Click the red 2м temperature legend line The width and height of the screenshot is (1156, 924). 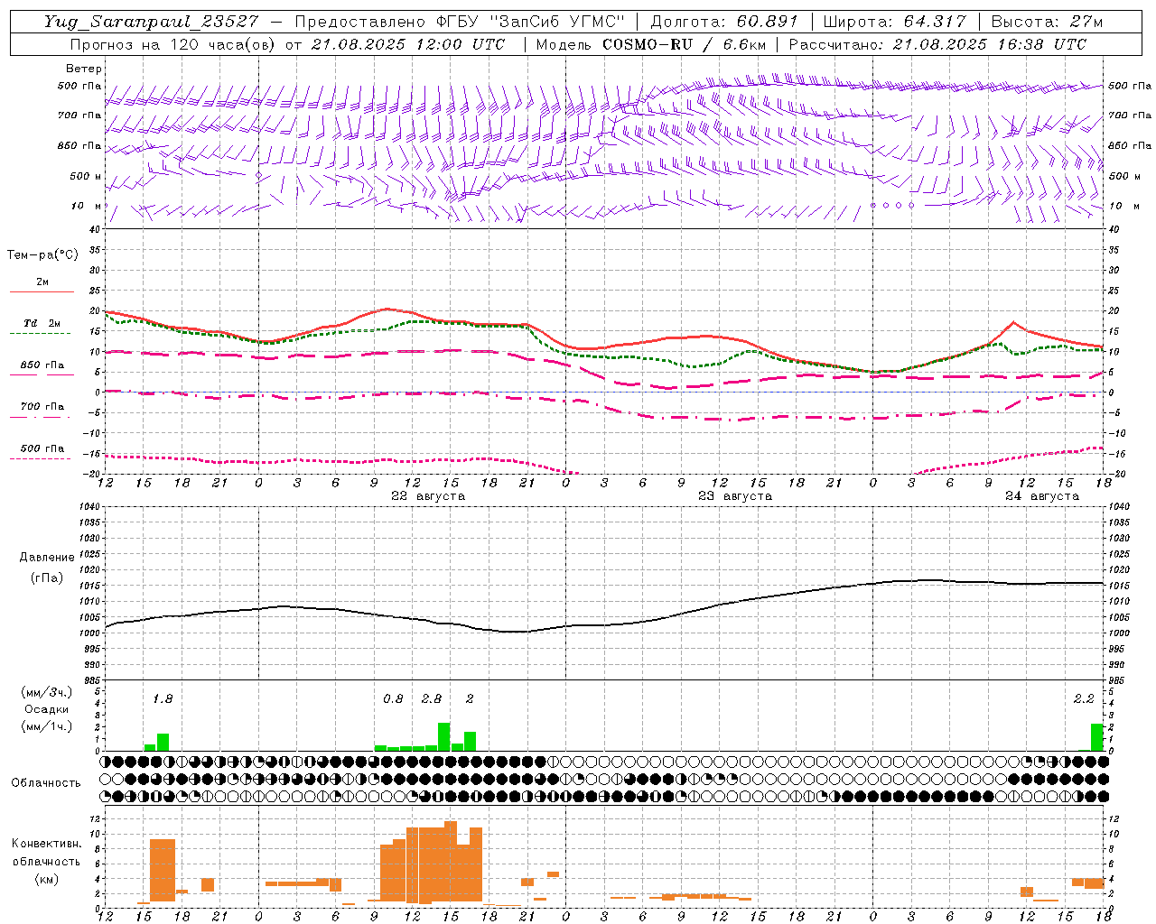(42, 292)
